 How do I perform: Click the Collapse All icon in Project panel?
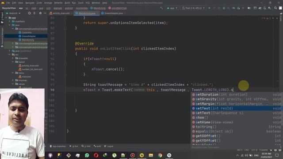(x=34, y=13)
